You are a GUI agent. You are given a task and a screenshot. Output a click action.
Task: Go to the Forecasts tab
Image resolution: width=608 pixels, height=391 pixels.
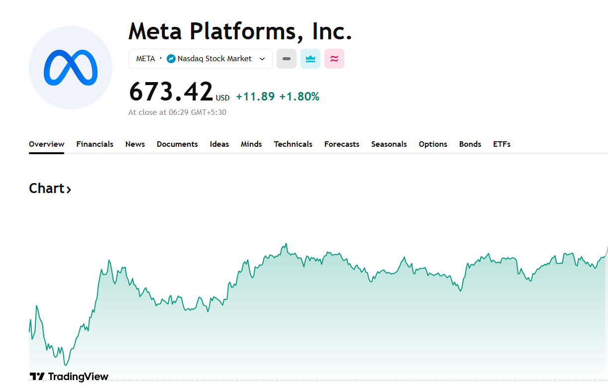[x=342, y=144]
